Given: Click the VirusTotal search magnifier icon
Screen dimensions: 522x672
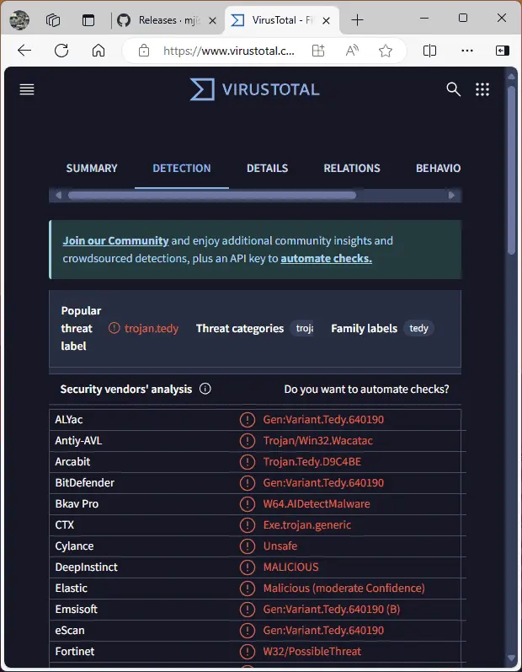Looking at the screenshot, I should coord(454,89).
